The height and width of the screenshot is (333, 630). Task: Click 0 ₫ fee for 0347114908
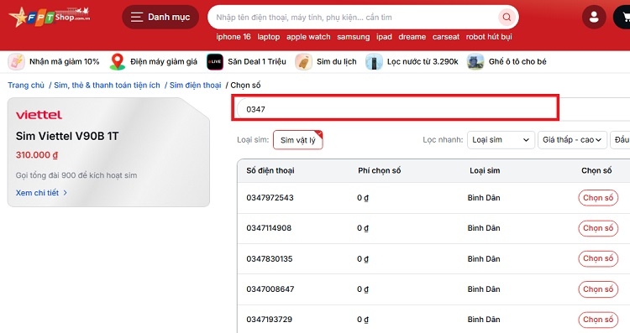[363, 228]
